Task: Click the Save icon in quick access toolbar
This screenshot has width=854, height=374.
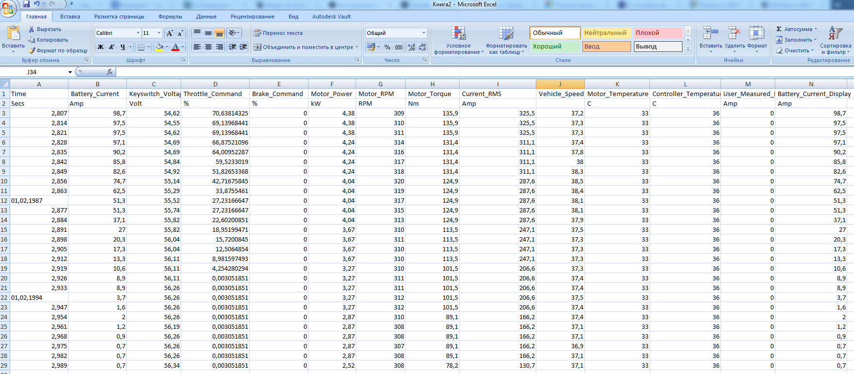Action: pos(26,4)
